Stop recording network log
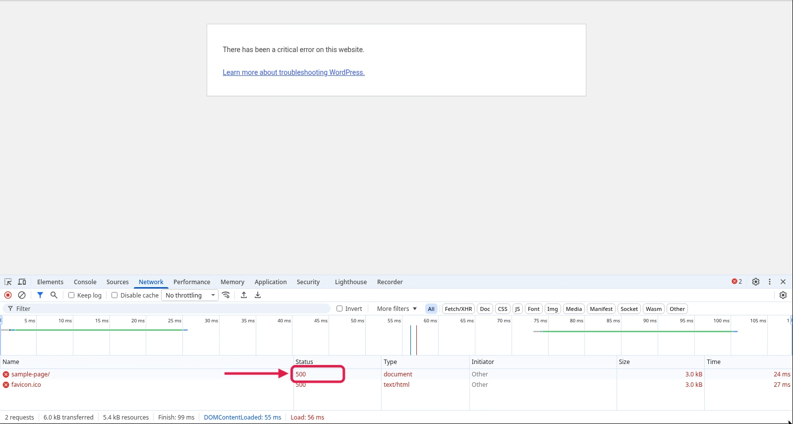The height and width of the screenshot is (424, 793). click(8, 295)
